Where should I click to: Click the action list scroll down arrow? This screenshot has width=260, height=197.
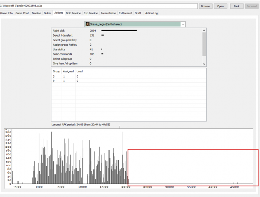click(204, 64)
